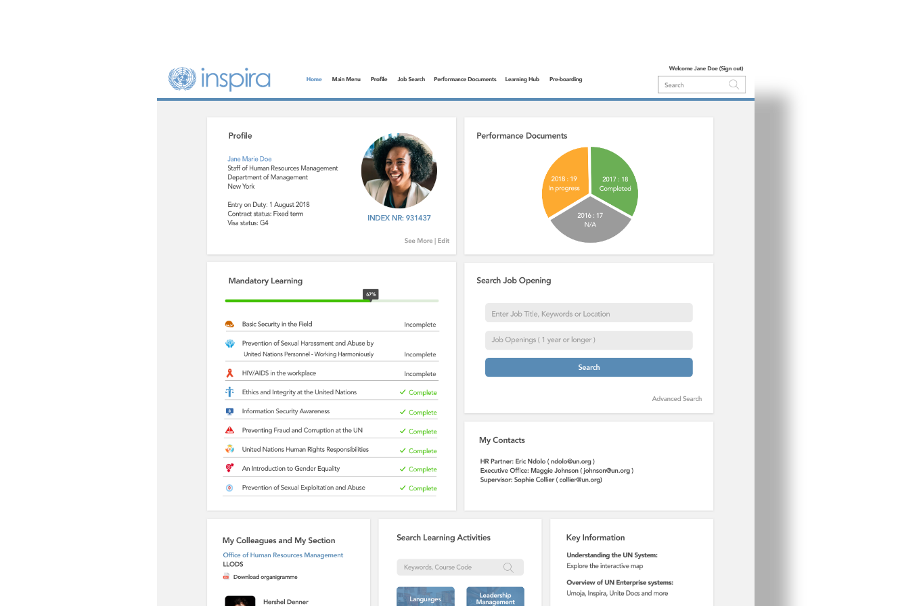This screenshot has width=898, height=606.
Task: Click the HIV/AIDS red ribbon icon
Action: 229,373
